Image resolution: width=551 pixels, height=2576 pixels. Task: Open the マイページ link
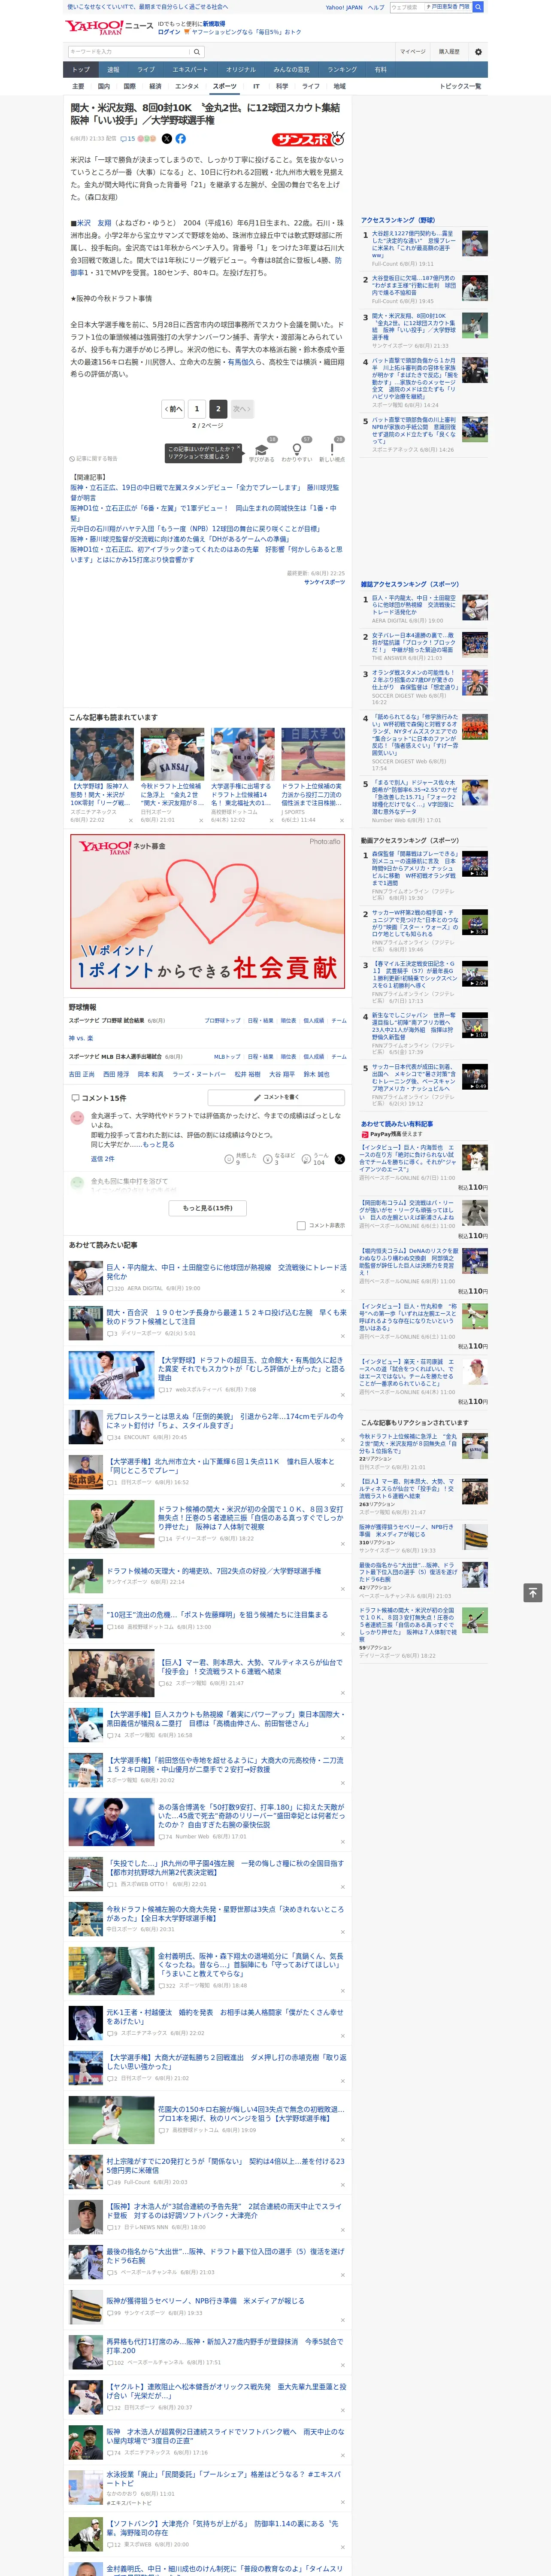tap(413, 52)
